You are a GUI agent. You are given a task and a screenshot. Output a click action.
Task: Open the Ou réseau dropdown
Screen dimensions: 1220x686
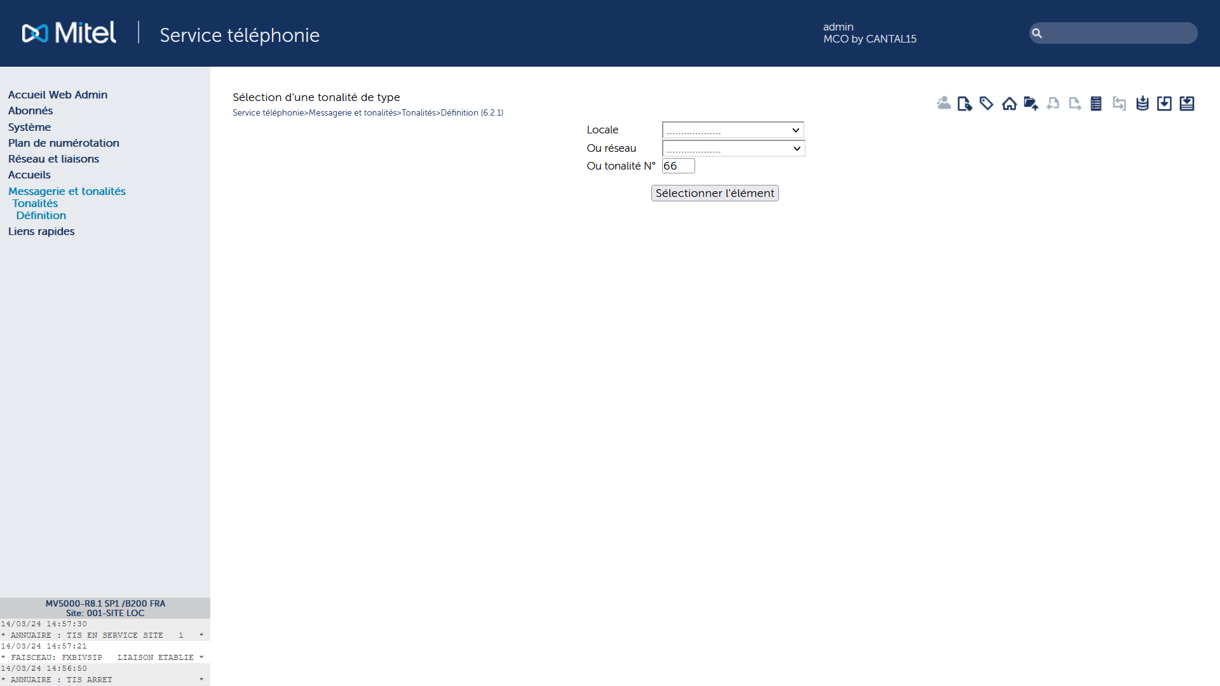click(x=733, y=149)
